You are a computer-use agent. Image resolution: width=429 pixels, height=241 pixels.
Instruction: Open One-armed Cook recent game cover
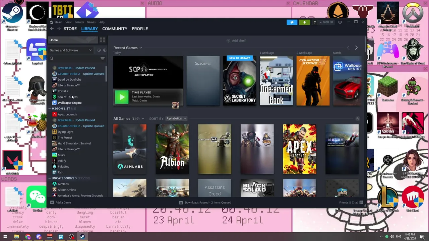[276, 81]
